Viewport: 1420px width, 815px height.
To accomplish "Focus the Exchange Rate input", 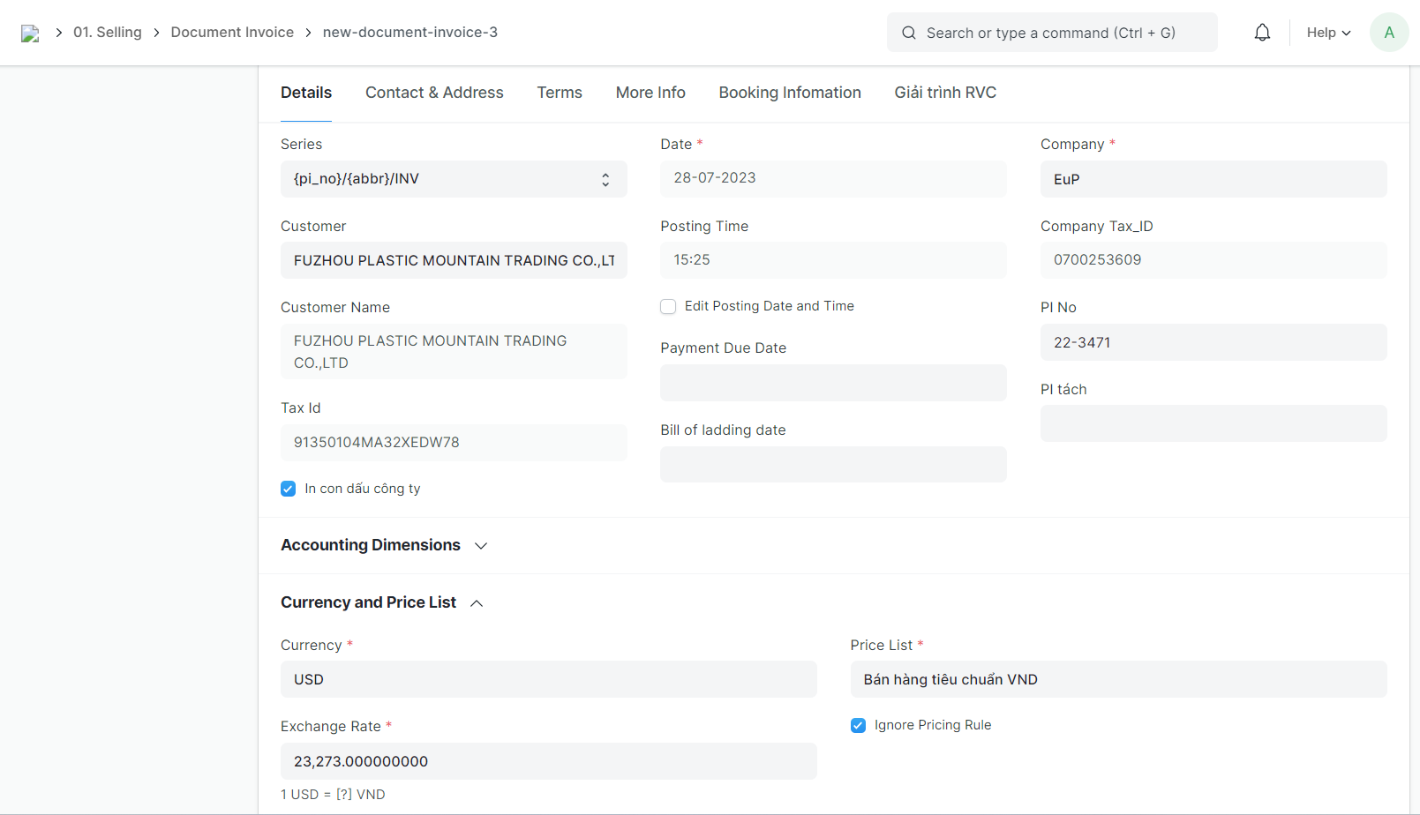I will point(547,761).
